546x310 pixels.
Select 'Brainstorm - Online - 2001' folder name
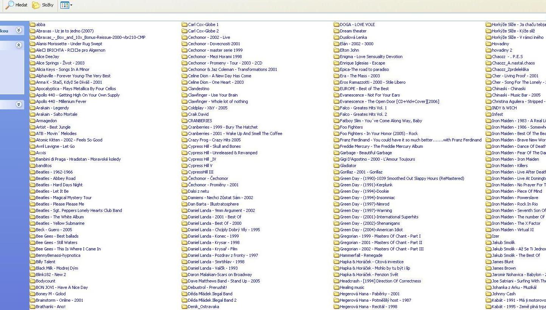coord(60,300)
